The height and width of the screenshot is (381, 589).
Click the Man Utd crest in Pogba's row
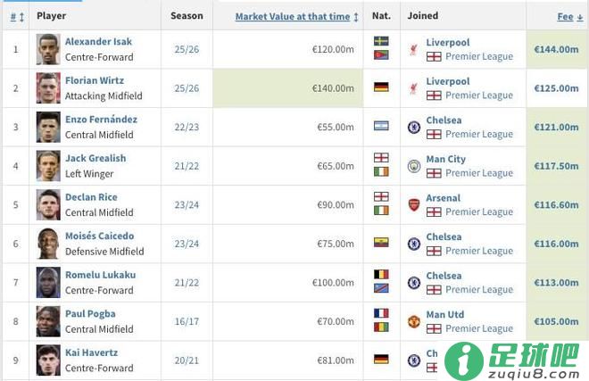[x=413, y=321]
